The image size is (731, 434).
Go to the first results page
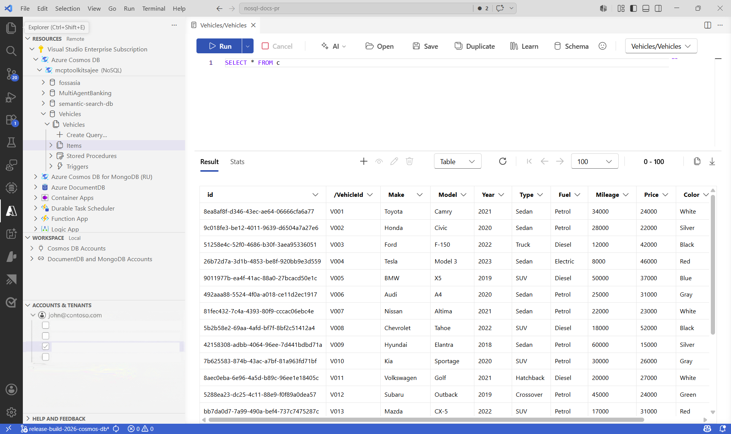tap(529, 161)
